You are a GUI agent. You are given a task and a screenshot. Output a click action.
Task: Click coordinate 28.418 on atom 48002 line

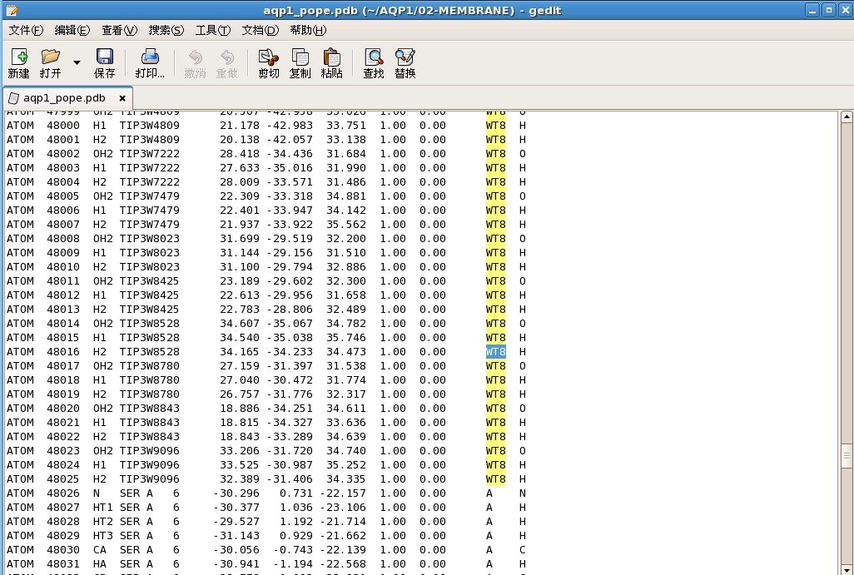(240, 154)
